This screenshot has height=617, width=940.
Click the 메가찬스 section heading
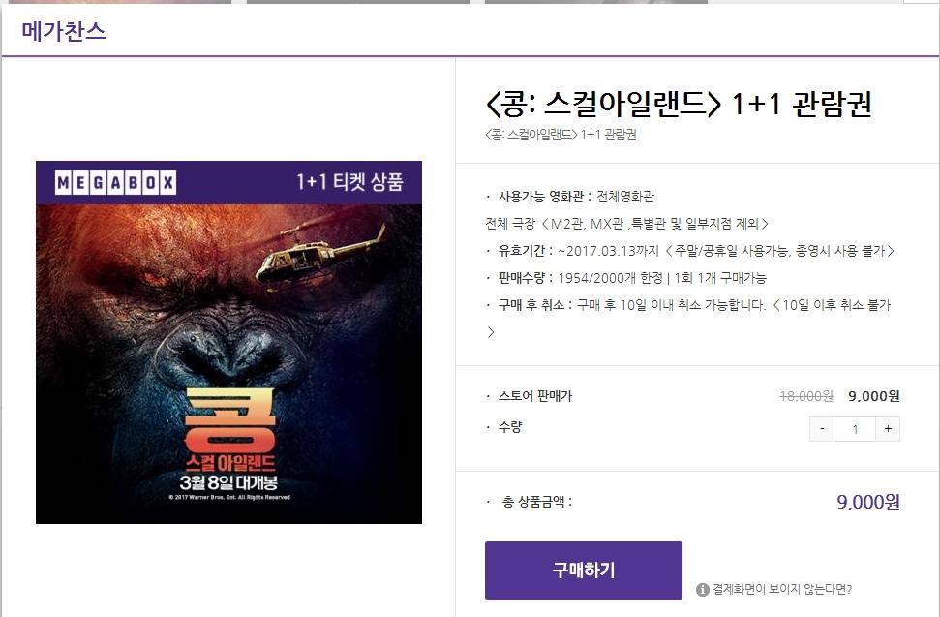[64, 31]
